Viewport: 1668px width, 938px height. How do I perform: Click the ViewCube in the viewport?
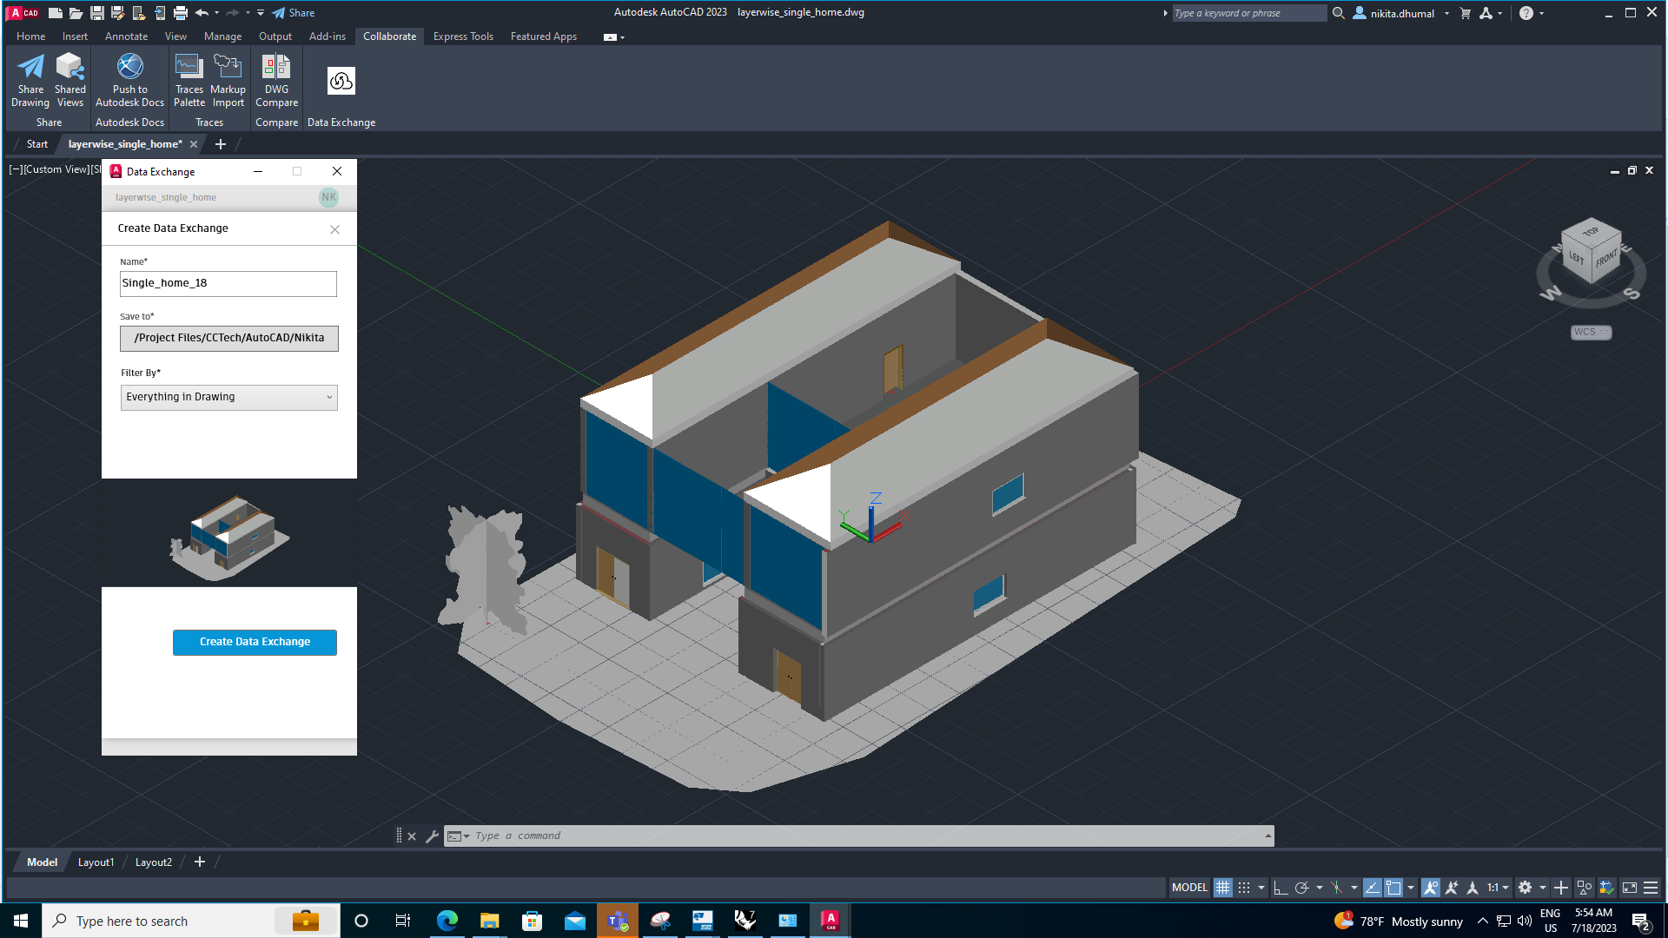tap(1591, 252)
